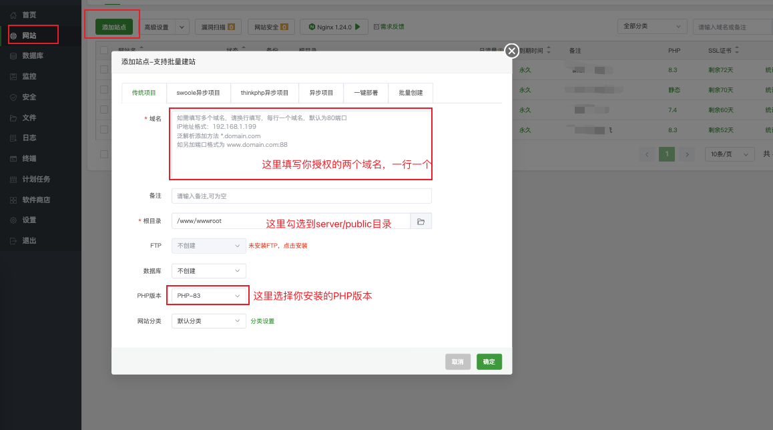Open the PHP版本 dropdown showing PHP-83
The image size is (773, 430).
click(208, 294)
